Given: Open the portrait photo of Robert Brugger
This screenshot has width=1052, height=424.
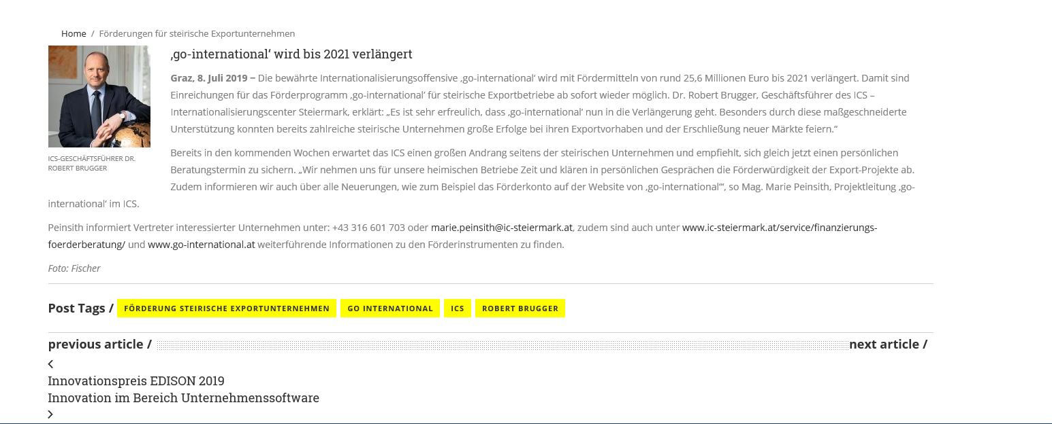Looking at the screenshot, I should click(99, 96).
